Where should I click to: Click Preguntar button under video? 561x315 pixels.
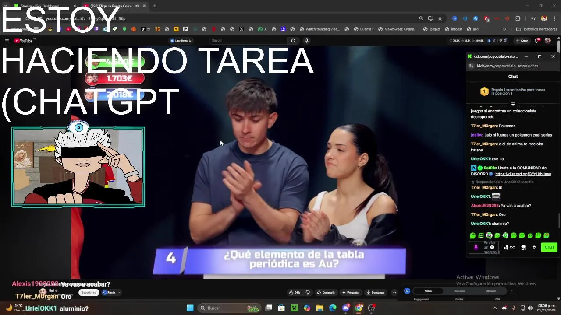pos(351,292)
